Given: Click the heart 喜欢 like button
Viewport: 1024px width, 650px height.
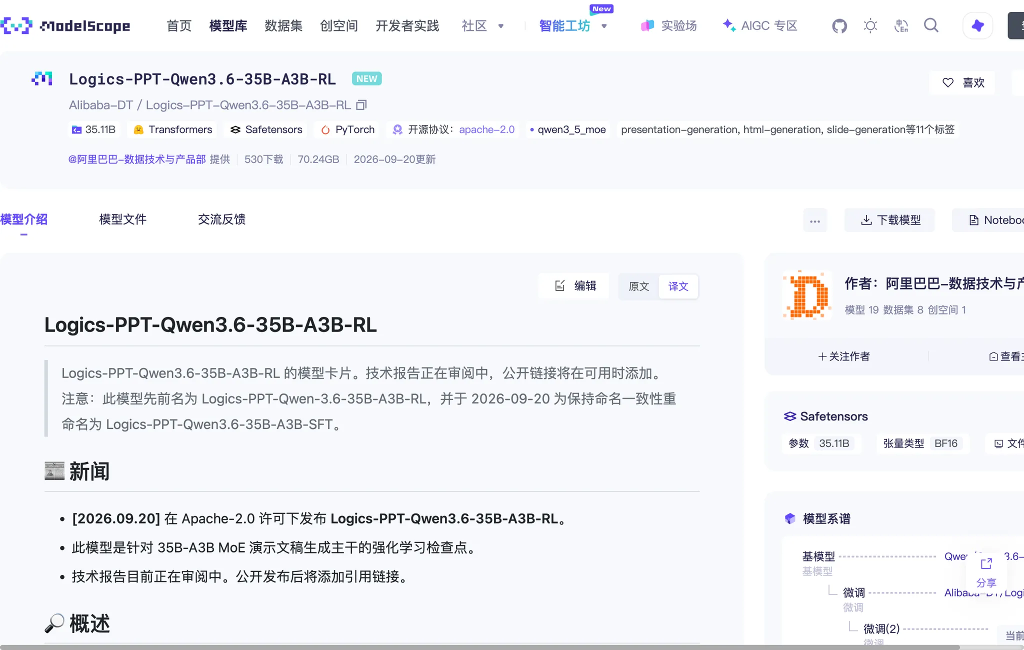Looking at the screenshot, I should pos(962,82).
